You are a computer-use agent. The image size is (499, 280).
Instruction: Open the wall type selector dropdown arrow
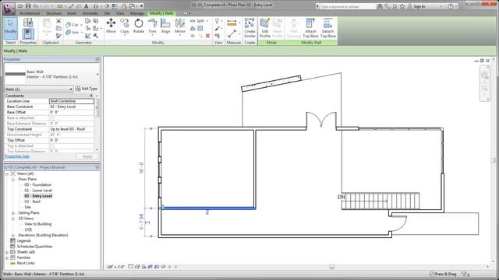(x=97, y=74)
